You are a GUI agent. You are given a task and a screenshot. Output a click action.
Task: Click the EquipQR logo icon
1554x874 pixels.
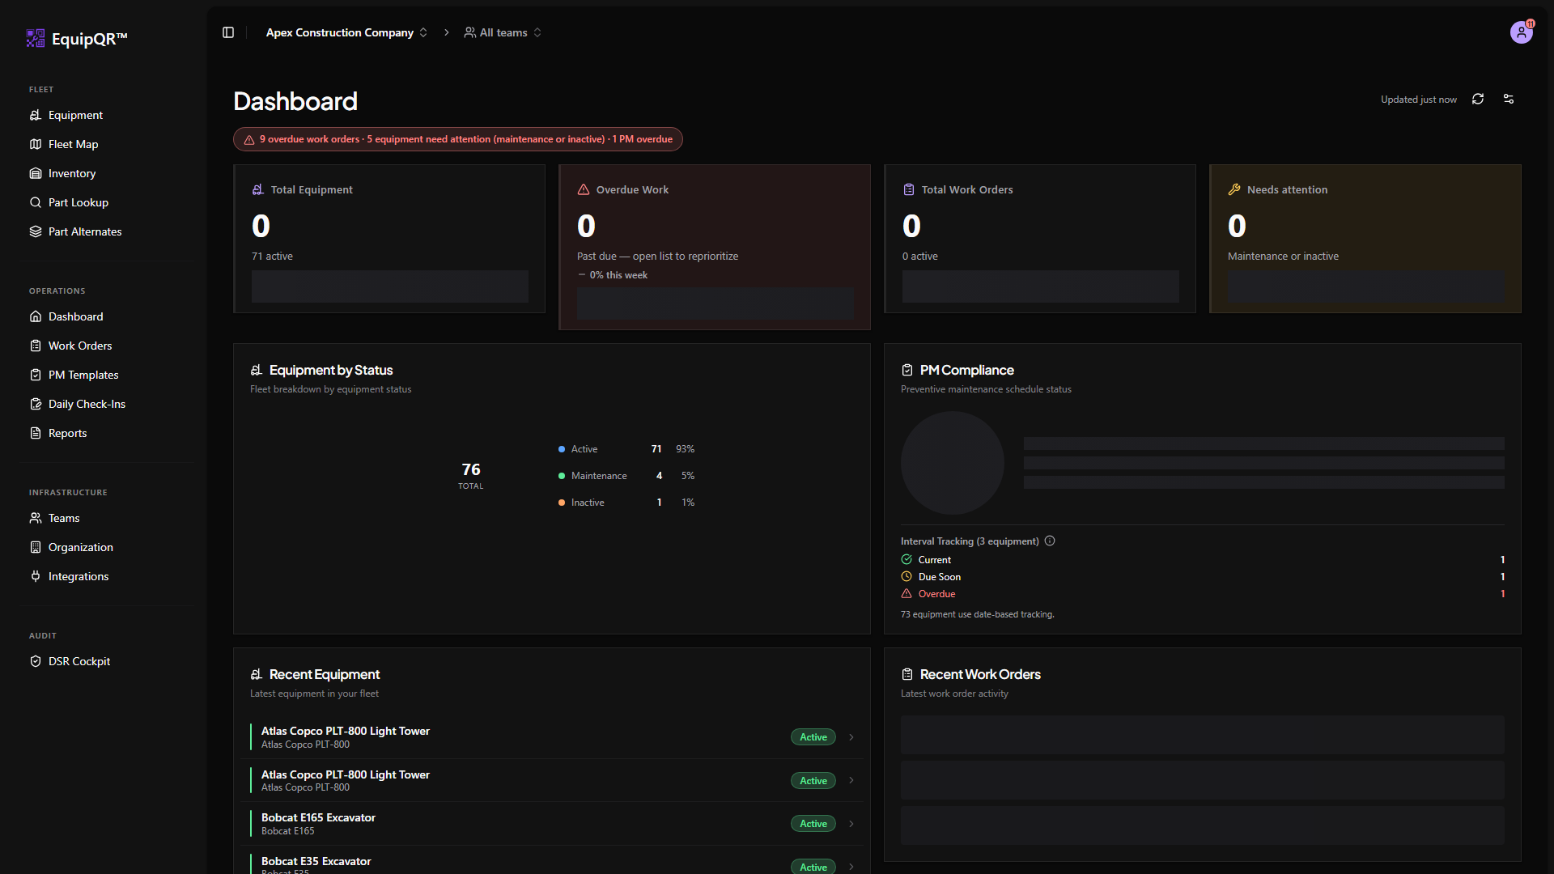point(36,38)
